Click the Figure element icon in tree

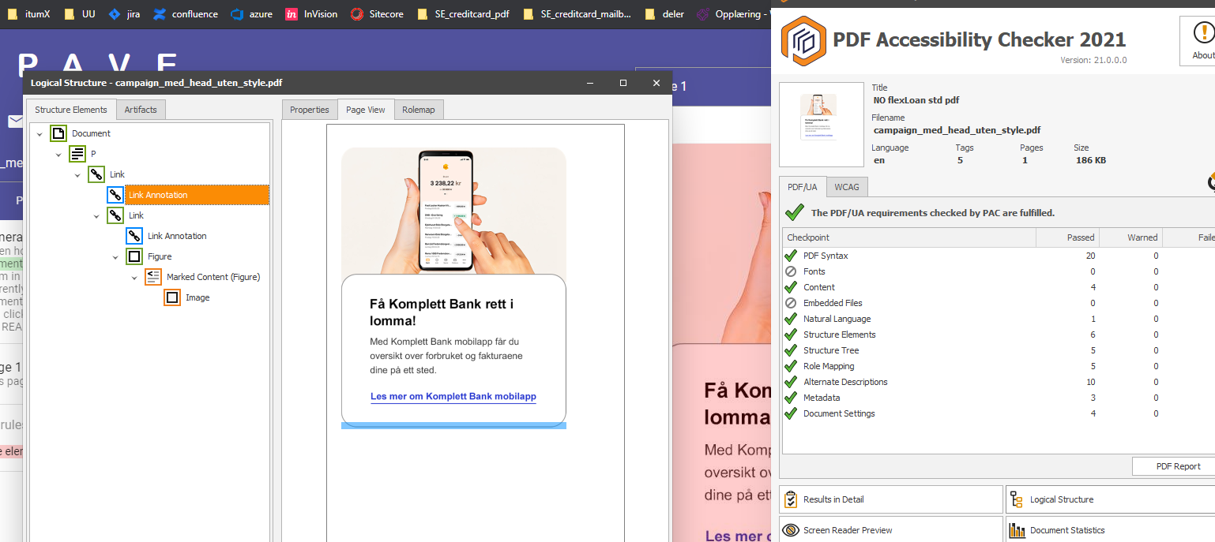(134, 256)
